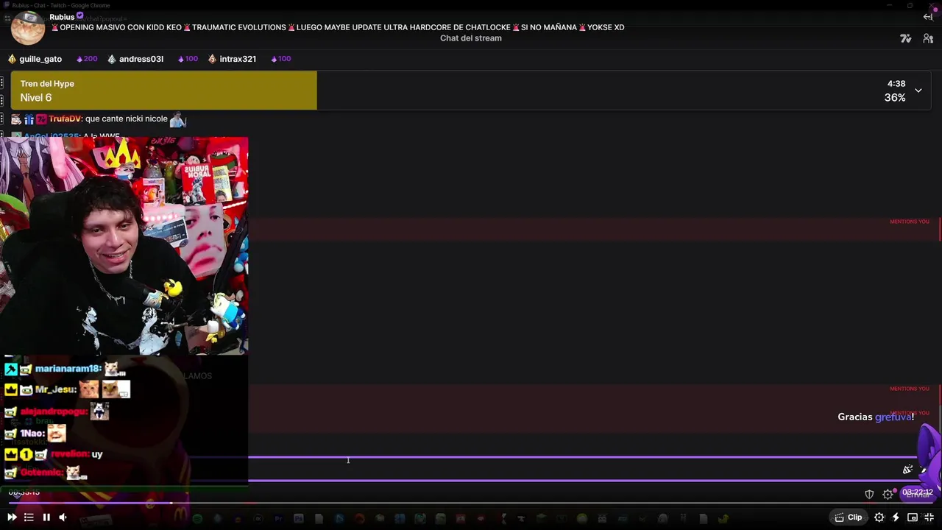
Task: Select top cheerer guille_gato
Action: pos(40,59)
